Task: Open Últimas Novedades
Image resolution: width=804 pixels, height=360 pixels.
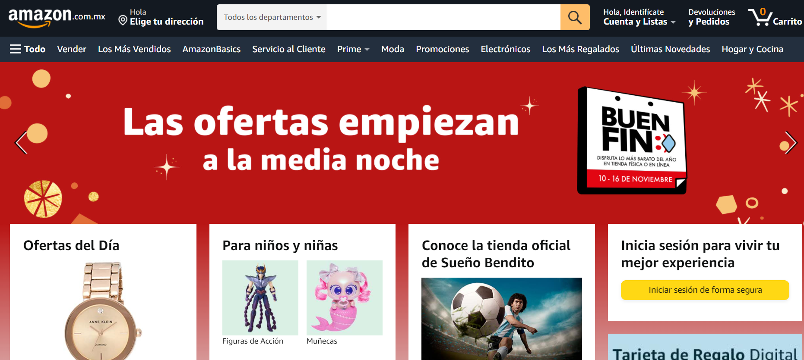Action: pos(671,49)
